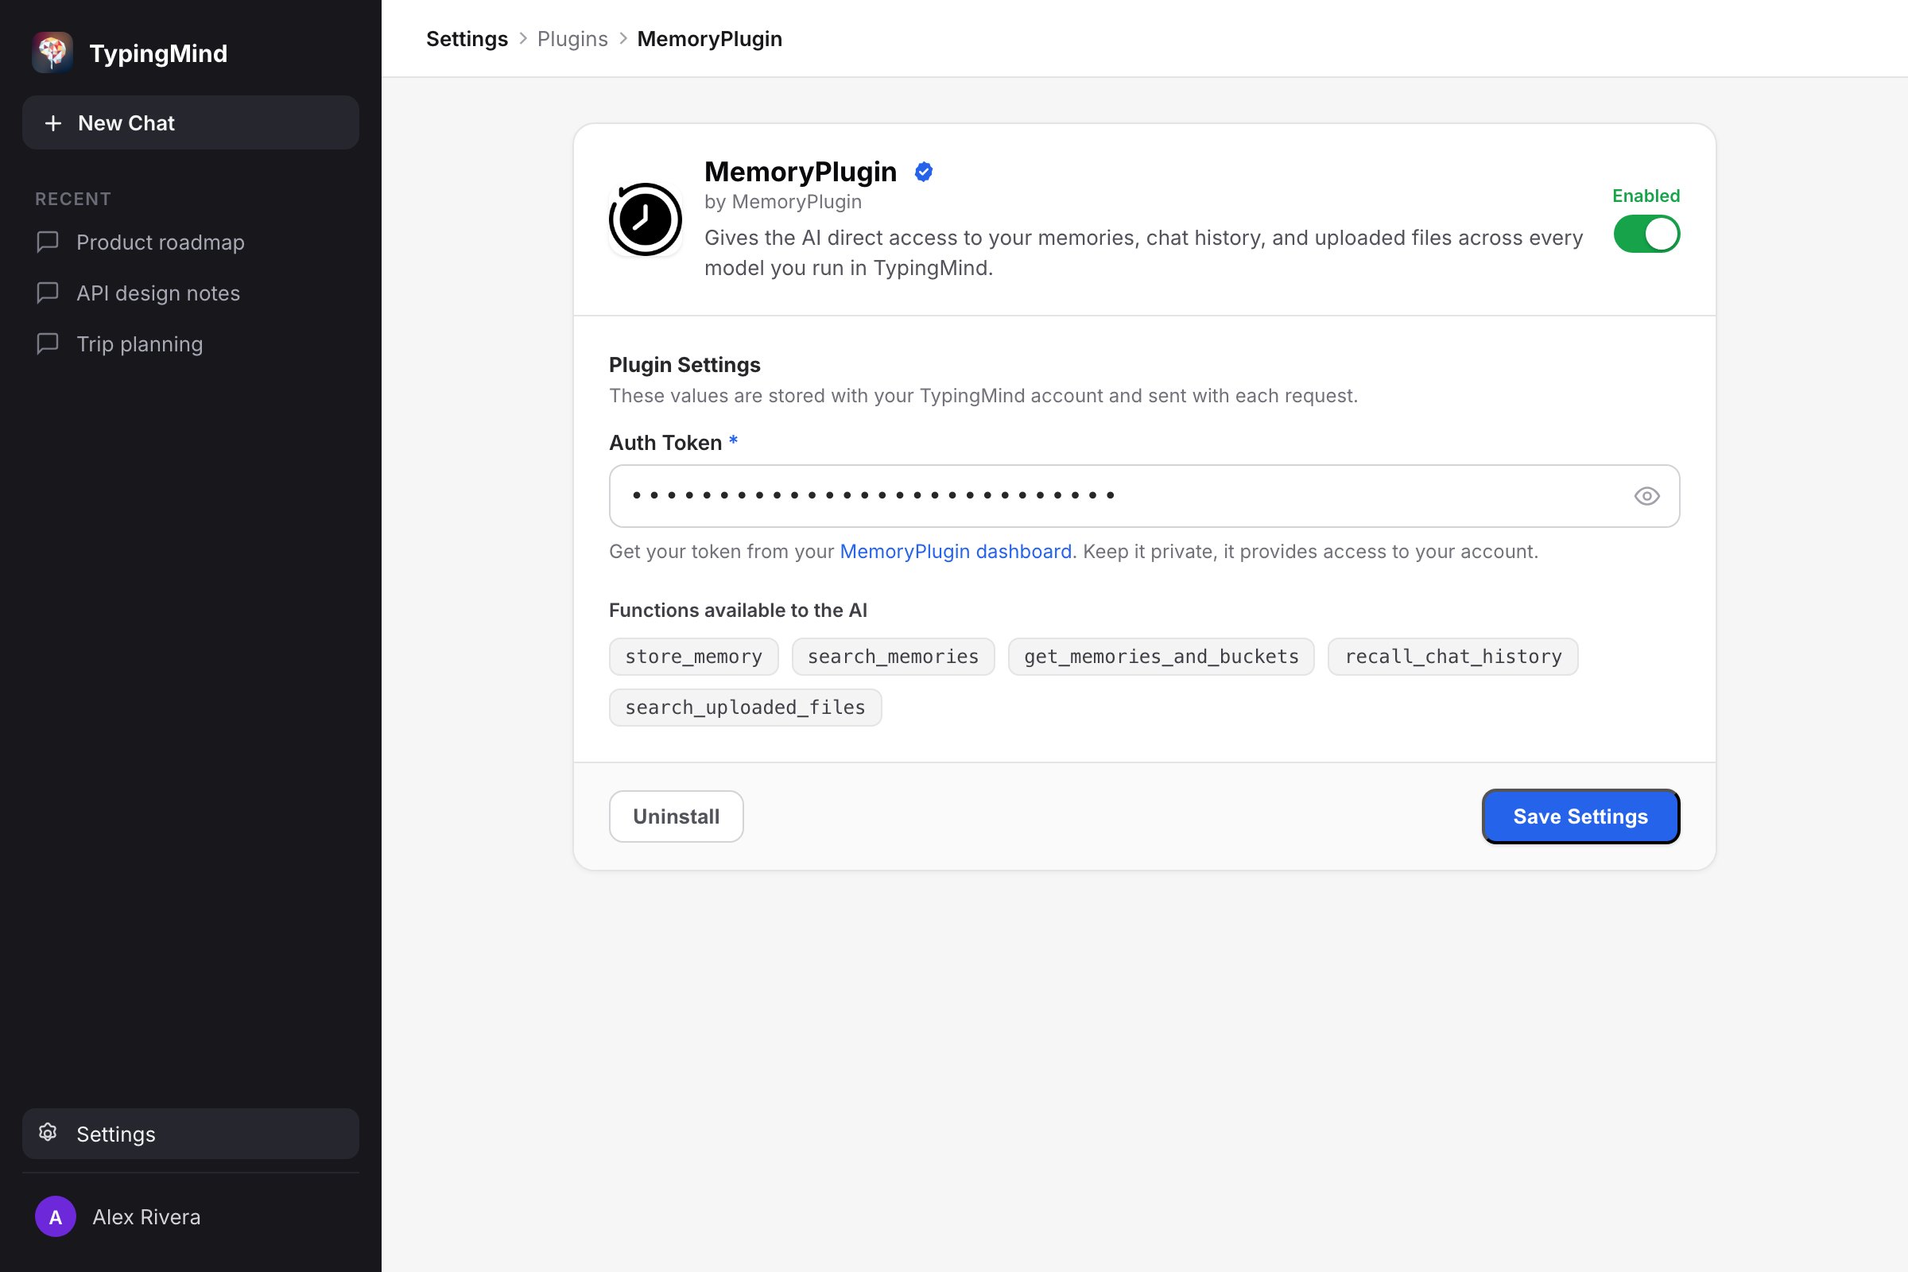Click the gear icon in the sidebar Settings row
The image size is (1908, 1272).
[x=48, y=1132]
